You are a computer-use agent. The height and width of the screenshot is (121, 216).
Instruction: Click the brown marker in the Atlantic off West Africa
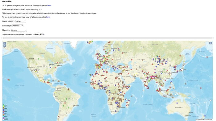pos(86,82)
